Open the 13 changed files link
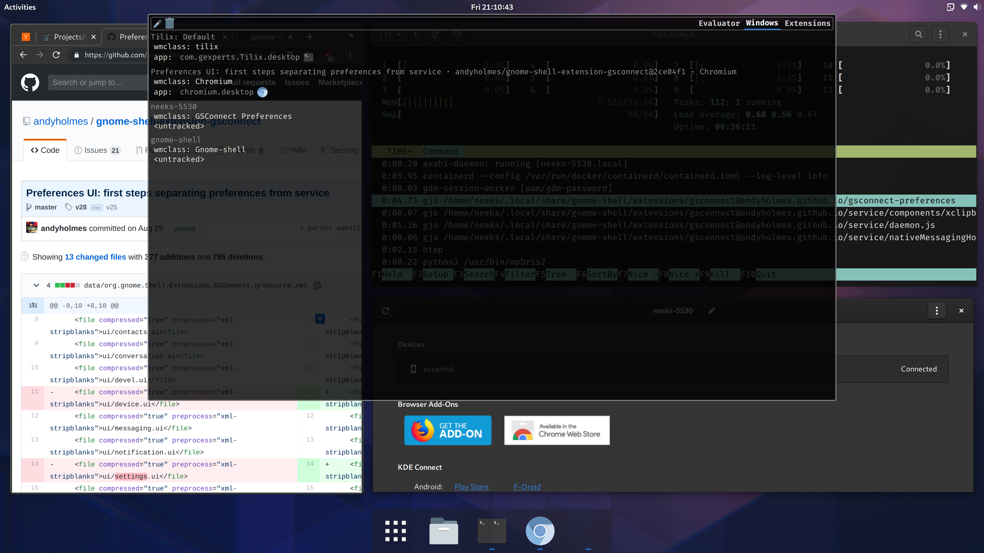This screenshot has height=553, width=984. (x=96, y=257)
